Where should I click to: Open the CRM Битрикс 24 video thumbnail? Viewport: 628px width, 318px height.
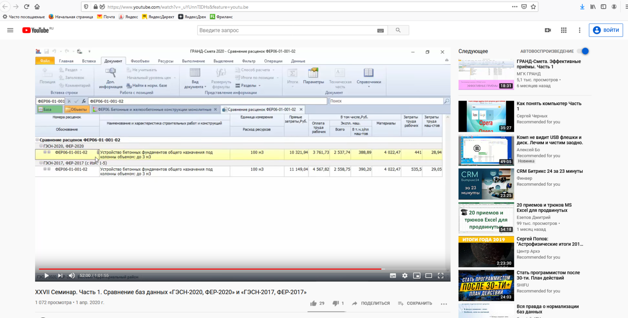[486, 184]
